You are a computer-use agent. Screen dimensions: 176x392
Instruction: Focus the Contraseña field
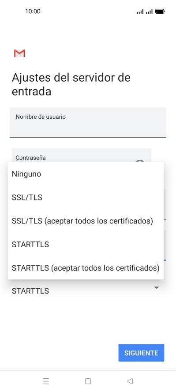pyautogui.click(x=82, y=155)
